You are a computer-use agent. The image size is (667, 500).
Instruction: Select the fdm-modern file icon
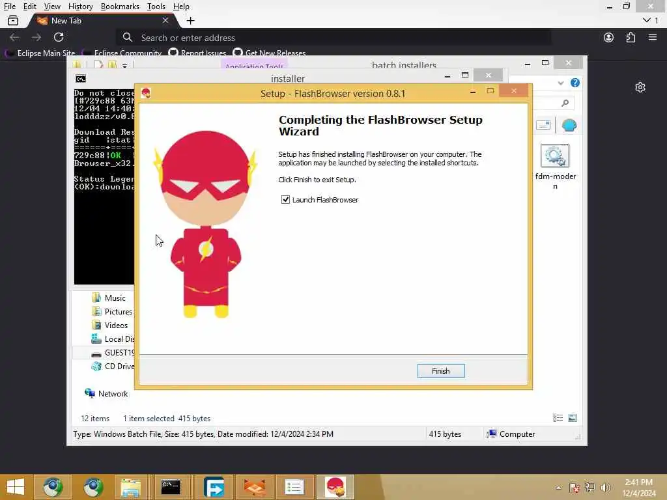(x=555, y=167)
